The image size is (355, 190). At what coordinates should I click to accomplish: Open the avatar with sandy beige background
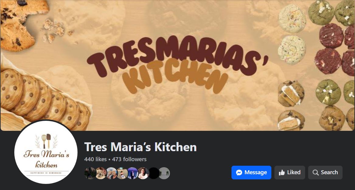pos(122,173)
